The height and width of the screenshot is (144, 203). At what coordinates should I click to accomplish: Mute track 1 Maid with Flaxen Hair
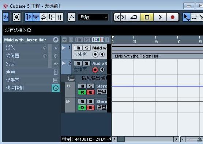78,48
